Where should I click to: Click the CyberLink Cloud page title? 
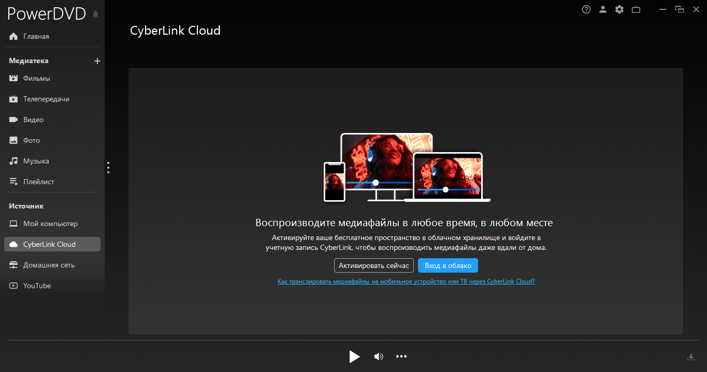(175, 31)
